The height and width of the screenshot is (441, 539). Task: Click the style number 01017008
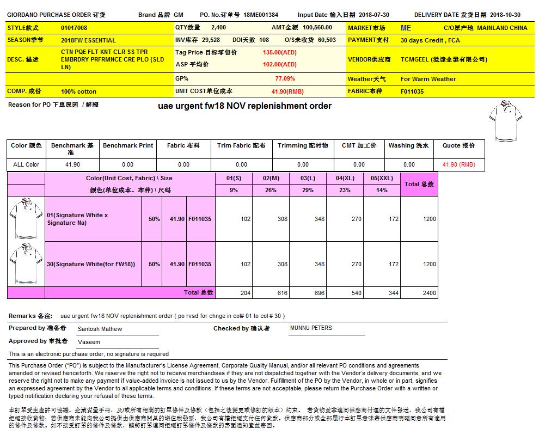coord(74,28)
